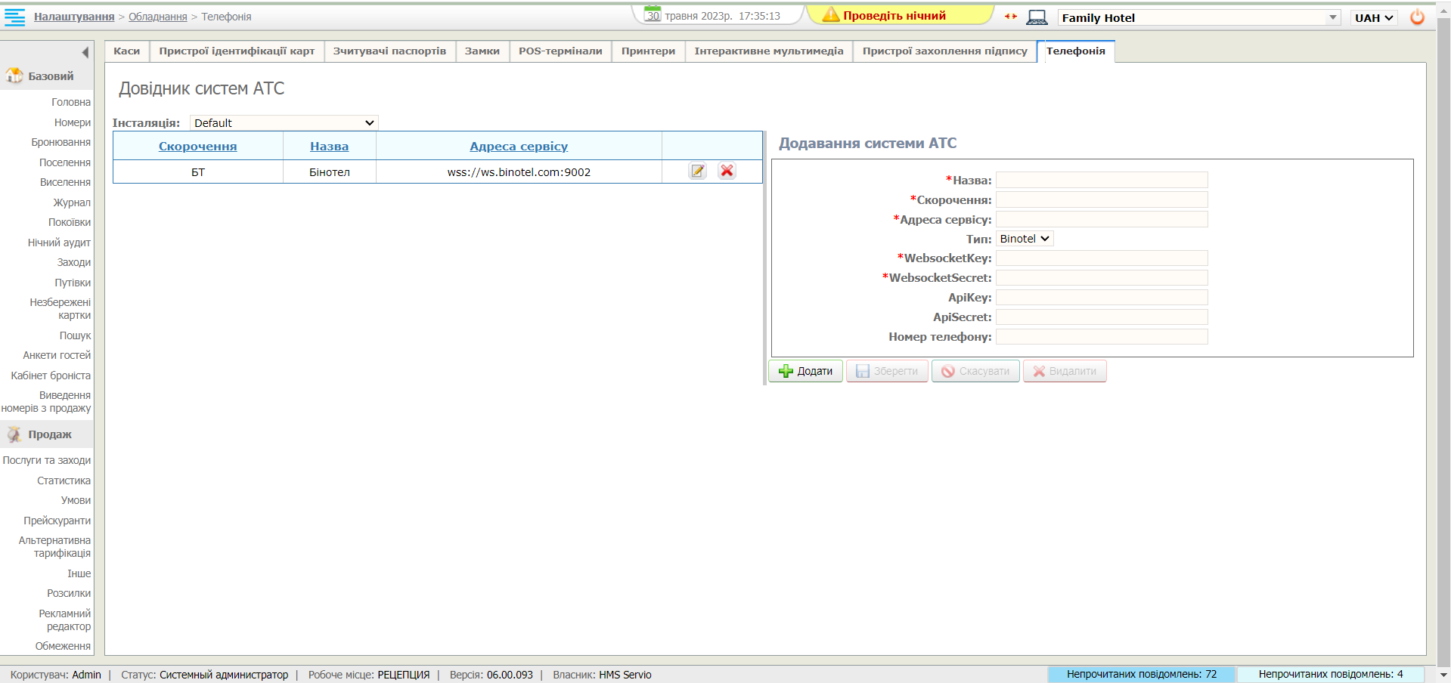This screenshot has height=683, width=1451.
Task: Delete the Бінотел row with red X
Action: click(727, 172)
